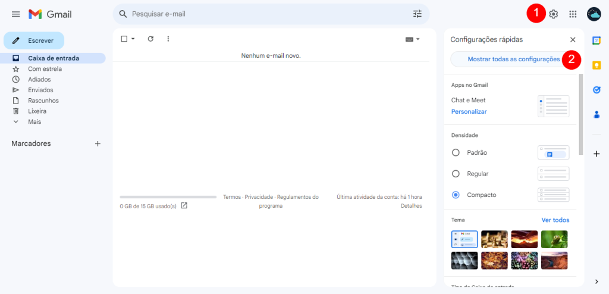The width and height of the screenshot is (609, 294).
Task: Close the Configurações rápidas panel
Action: tap(573, 40)
